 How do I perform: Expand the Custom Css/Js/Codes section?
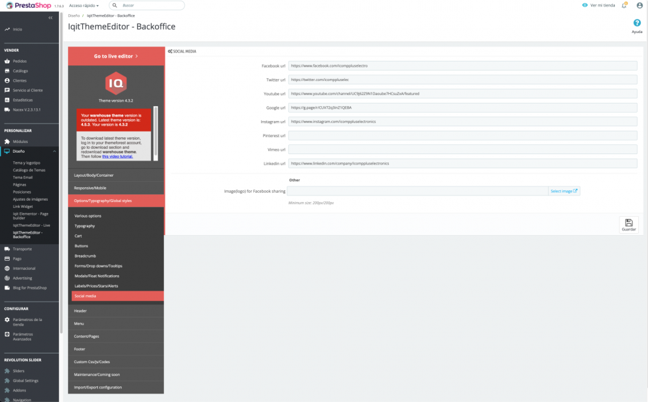[x=116, y=362]
